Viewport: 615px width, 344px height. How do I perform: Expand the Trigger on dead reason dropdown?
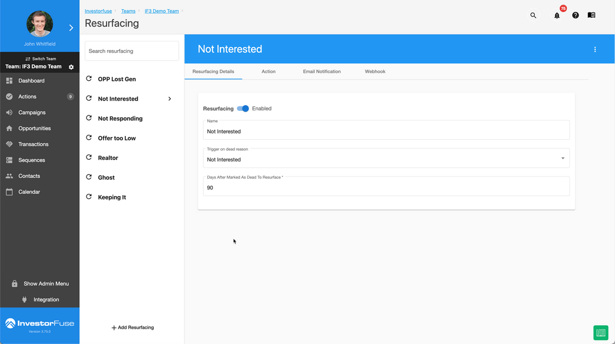386,158
